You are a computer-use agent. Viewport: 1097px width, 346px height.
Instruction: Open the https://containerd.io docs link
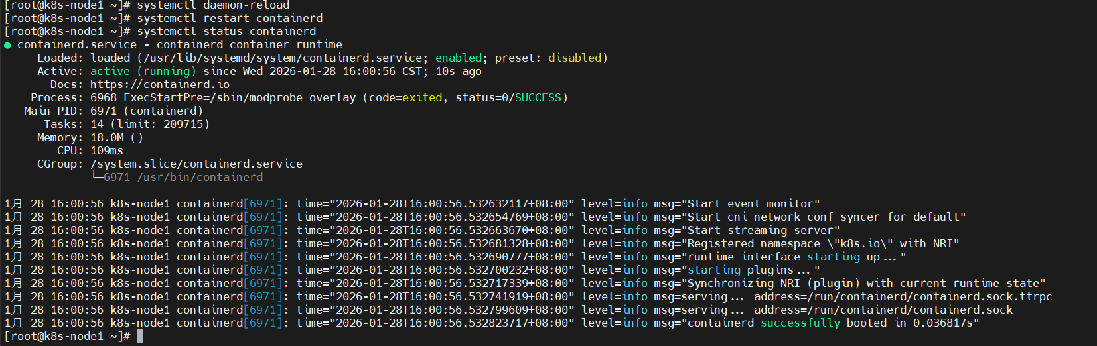159,84
